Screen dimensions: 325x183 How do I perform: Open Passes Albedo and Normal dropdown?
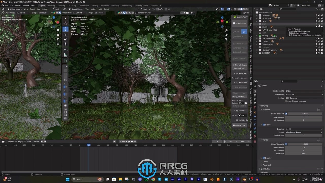(x=304, y=132)
